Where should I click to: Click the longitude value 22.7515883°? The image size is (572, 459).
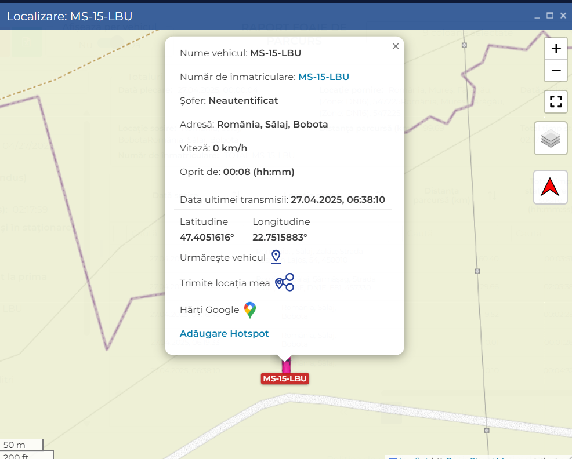[x=280, y=237]
